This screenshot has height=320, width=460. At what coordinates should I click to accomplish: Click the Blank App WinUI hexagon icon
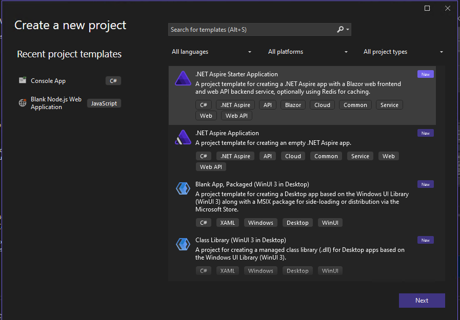[183, 188]
